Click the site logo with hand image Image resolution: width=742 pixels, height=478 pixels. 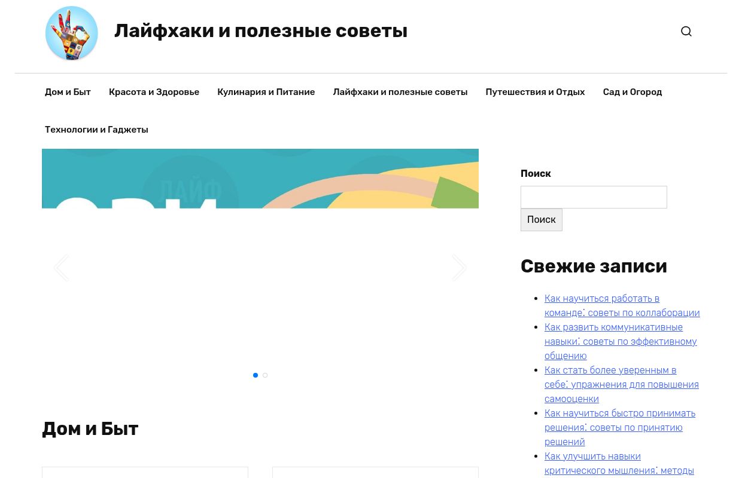(x=71, y=33)
